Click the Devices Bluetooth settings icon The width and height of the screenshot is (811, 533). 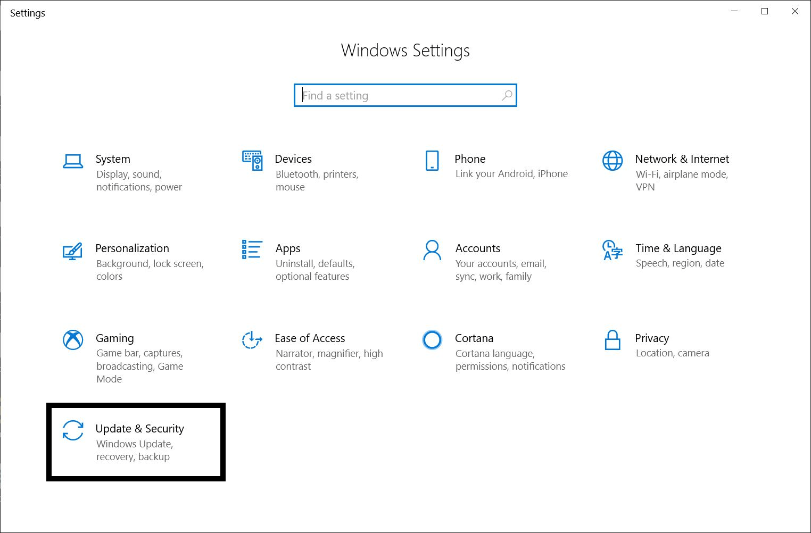252,160
